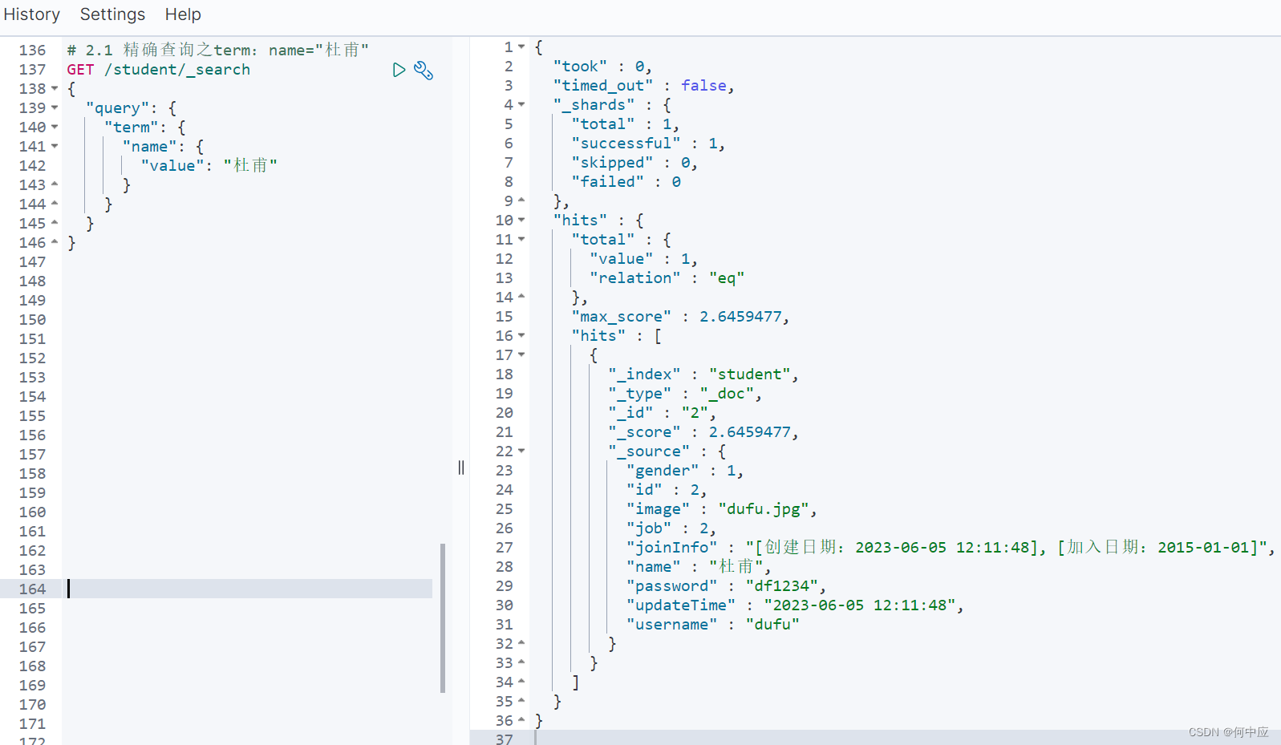Click the /student/_search request path

tap(177, 70)
